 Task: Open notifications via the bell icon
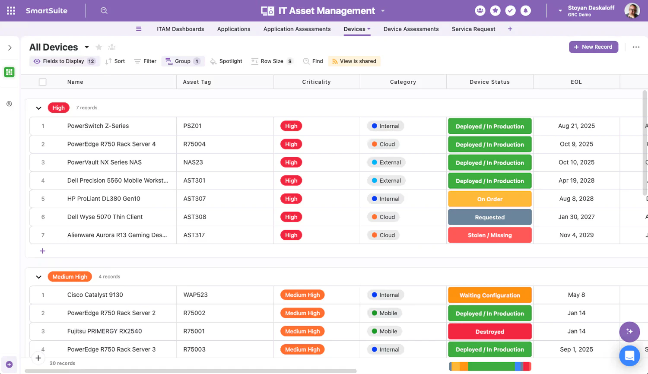tap(526, 10)
